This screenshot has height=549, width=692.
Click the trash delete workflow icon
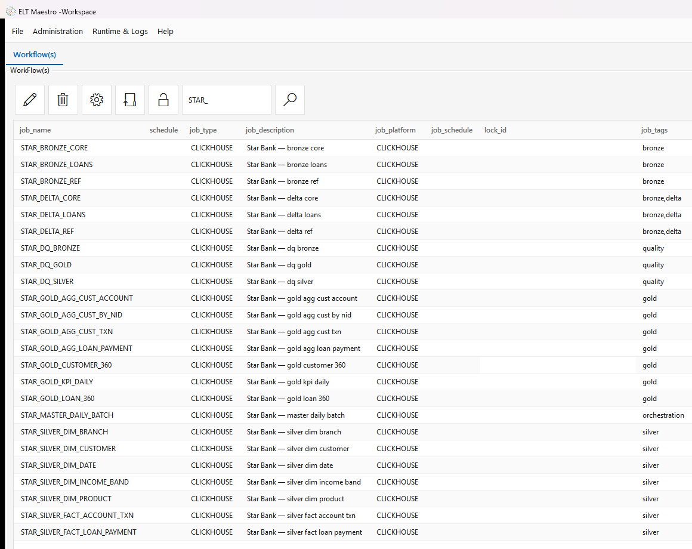pos(63,100)
